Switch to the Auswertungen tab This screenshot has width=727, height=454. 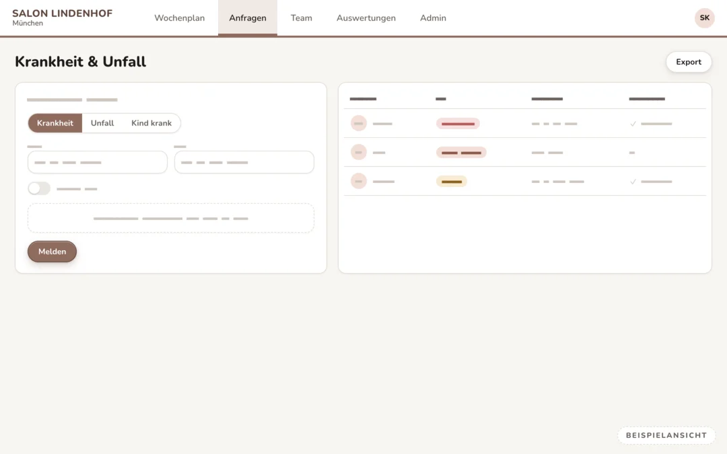366,18
